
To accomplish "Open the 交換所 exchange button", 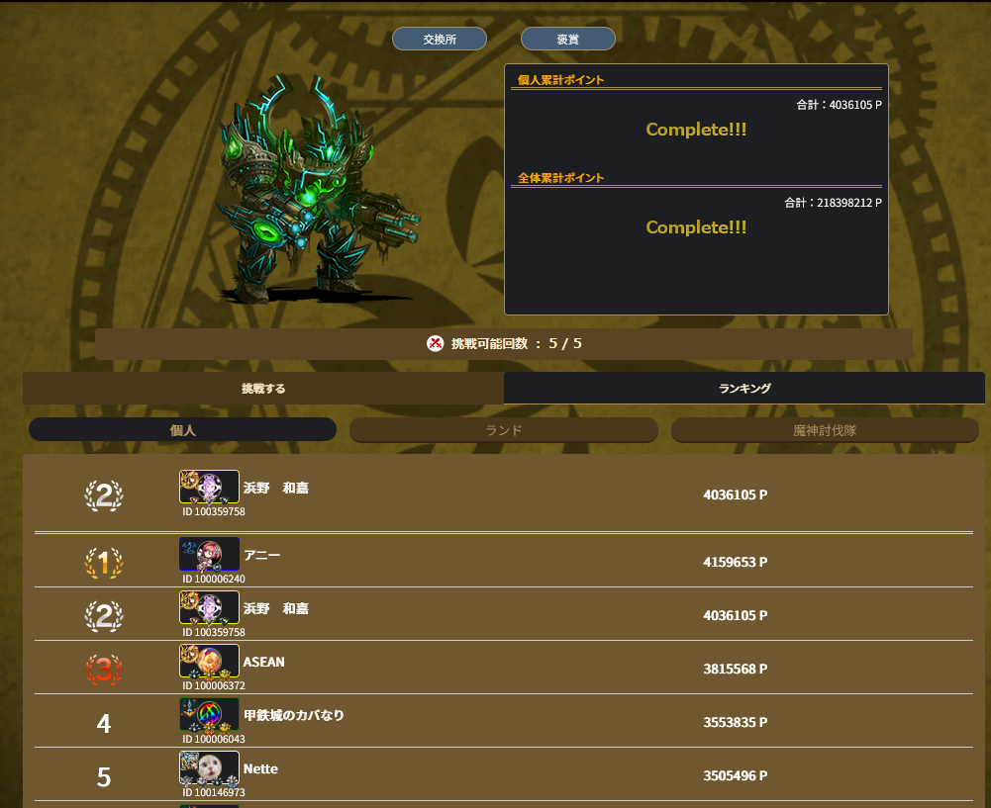I will (x=440, y=40).
